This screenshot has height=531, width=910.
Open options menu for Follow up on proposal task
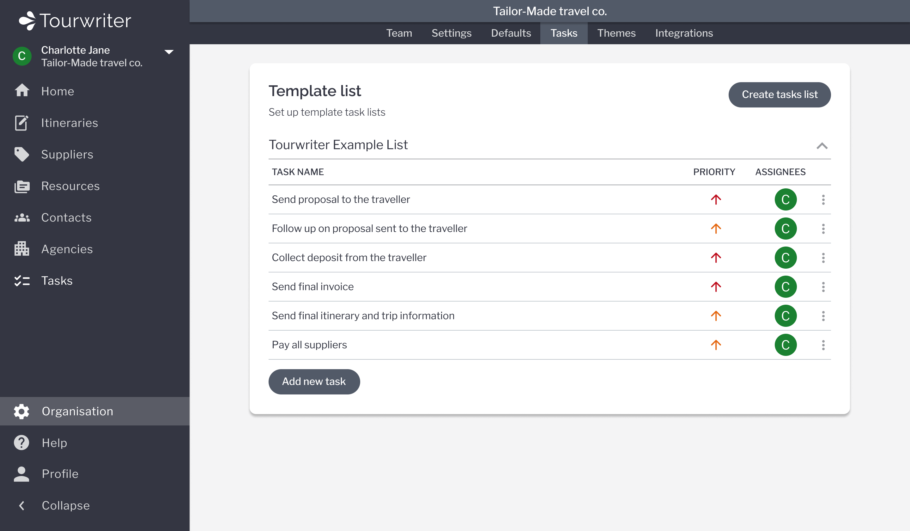823,229
